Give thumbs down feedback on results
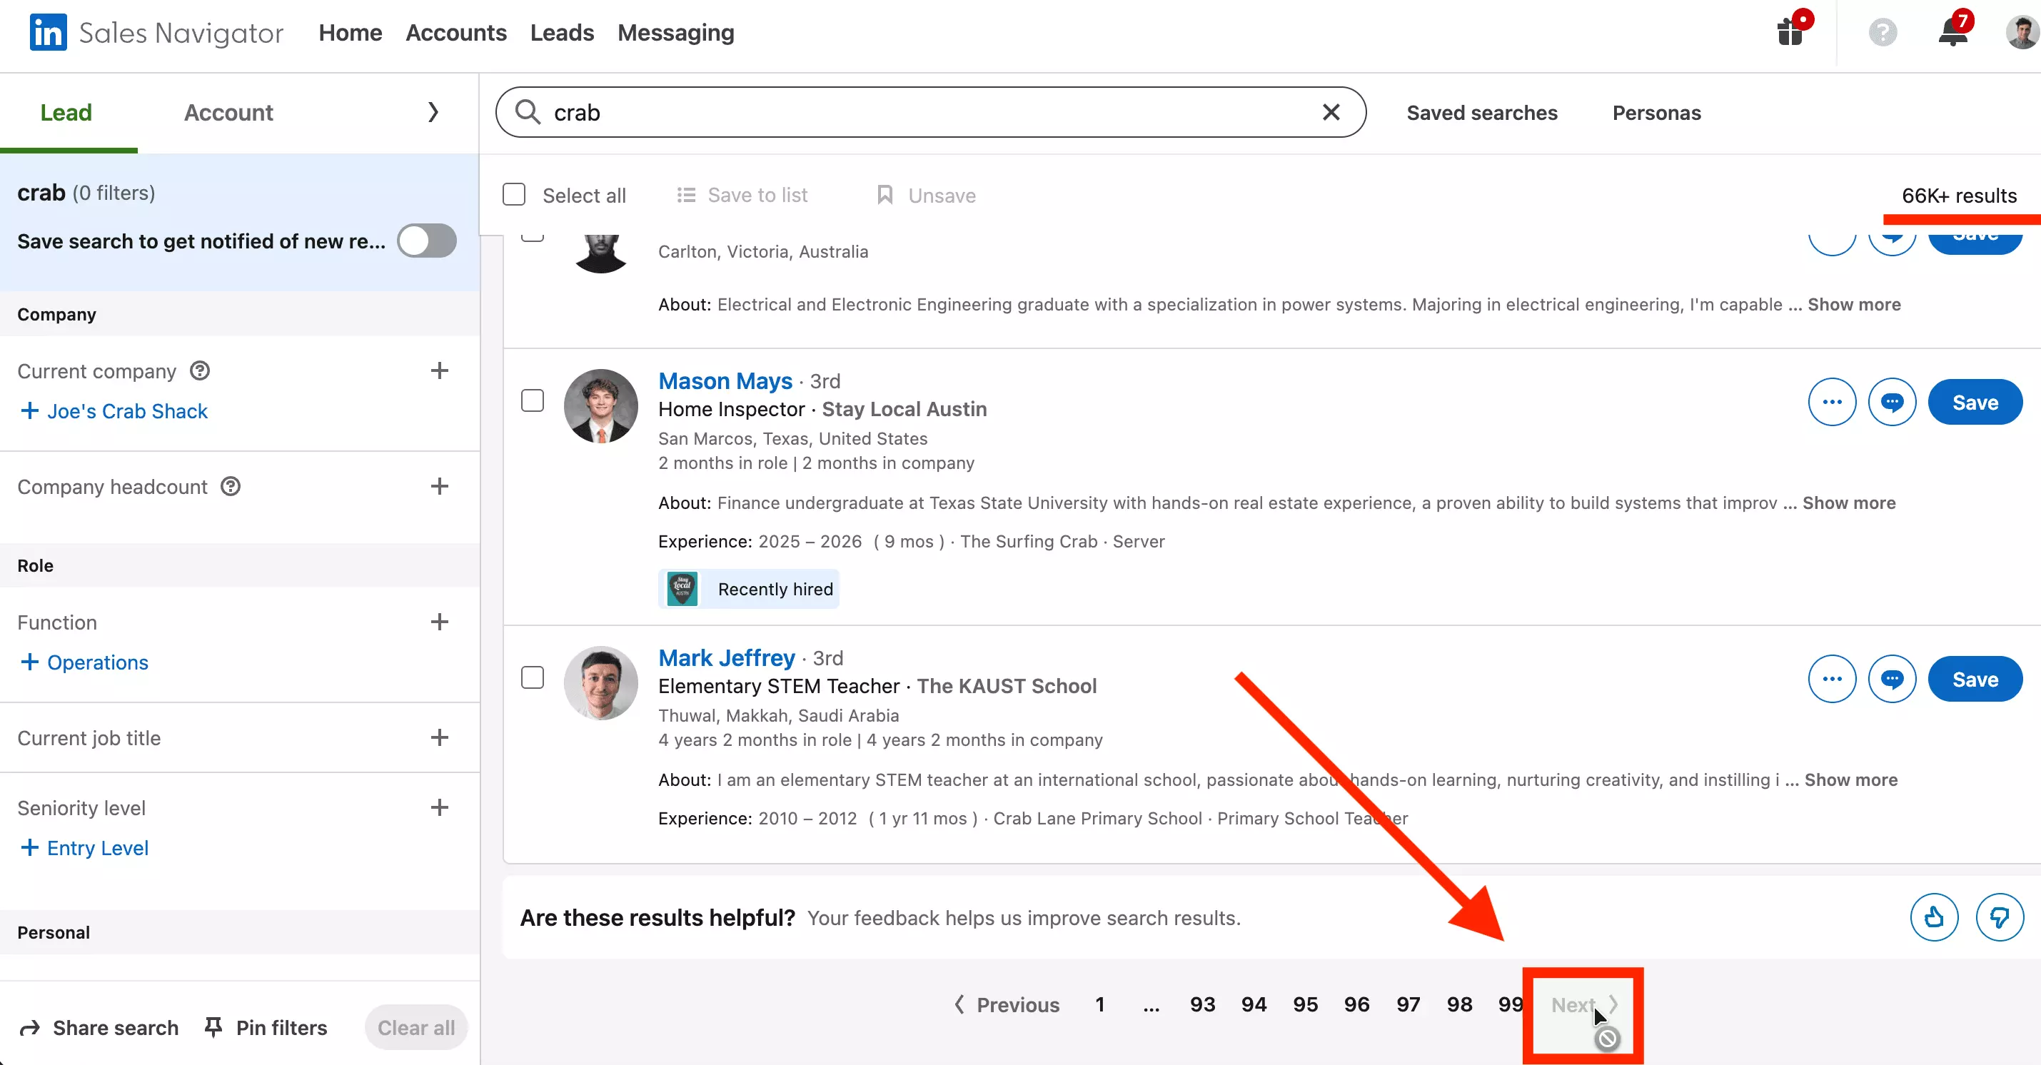The image size is (2041, 1065). coord(2000,918)
